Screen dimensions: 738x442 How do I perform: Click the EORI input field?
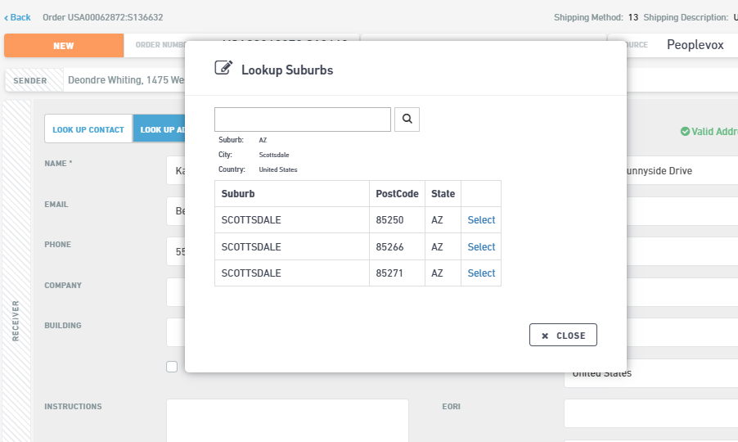click(x=650, y=413)
